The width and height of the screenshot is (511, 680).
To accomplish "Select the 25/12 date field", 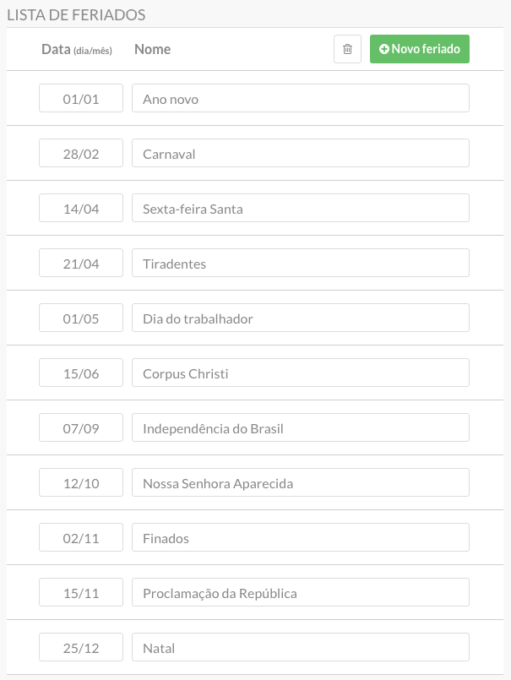I will click(x=81, y=647).
